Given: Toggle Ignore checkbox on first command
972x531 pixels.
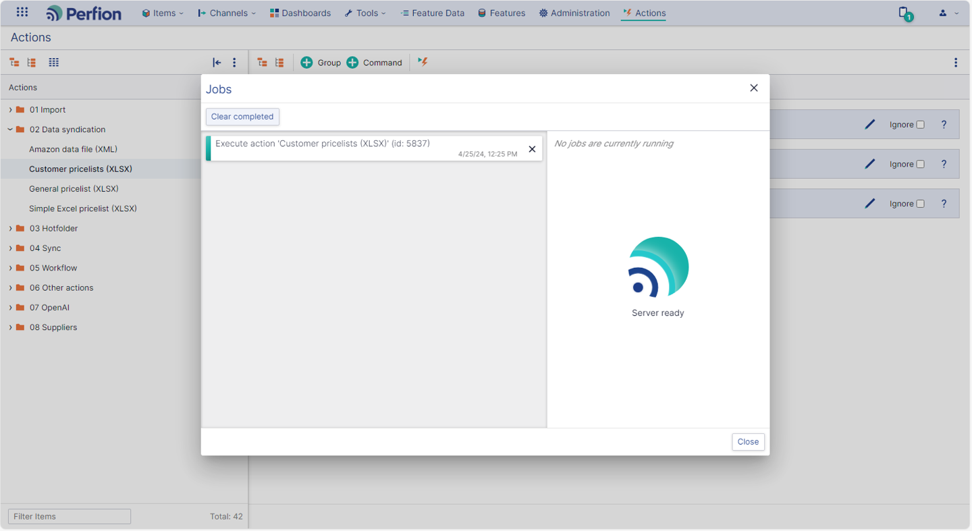Looking at the screenshot, I should (x=920, y=125).
